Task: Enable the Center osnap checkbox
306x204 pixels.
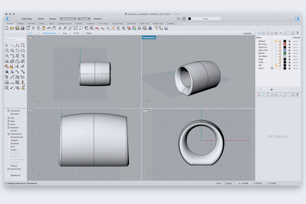Action: point(9,131)
